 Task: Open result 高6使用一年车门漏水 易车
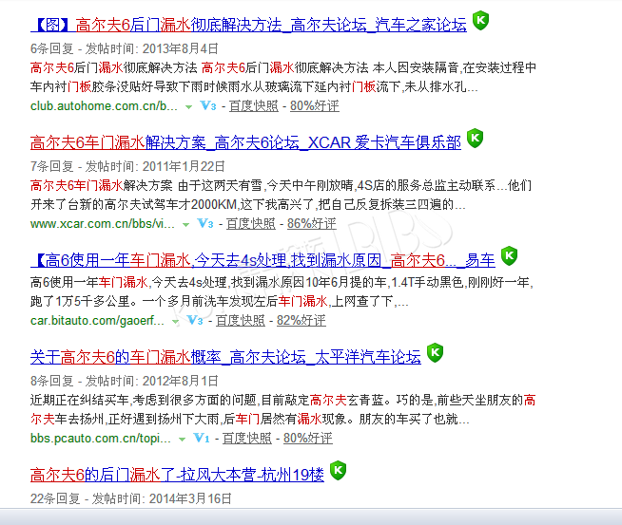[x=263, y=260]
